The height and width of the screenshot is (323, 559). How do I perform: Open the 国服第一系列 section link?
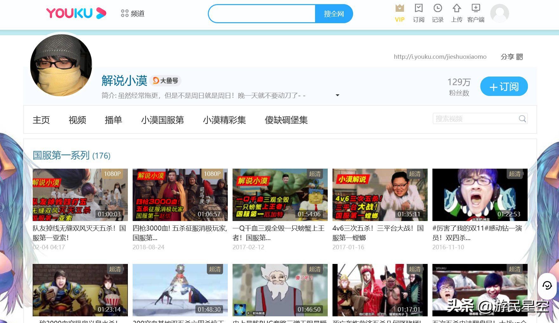[61, 155]
